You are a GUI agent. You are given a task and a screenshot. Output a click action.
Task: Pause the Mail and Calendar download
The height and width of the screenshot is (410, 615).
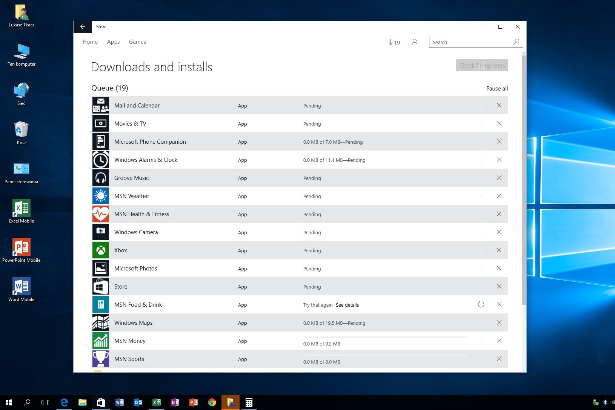[x=481, y=106]
